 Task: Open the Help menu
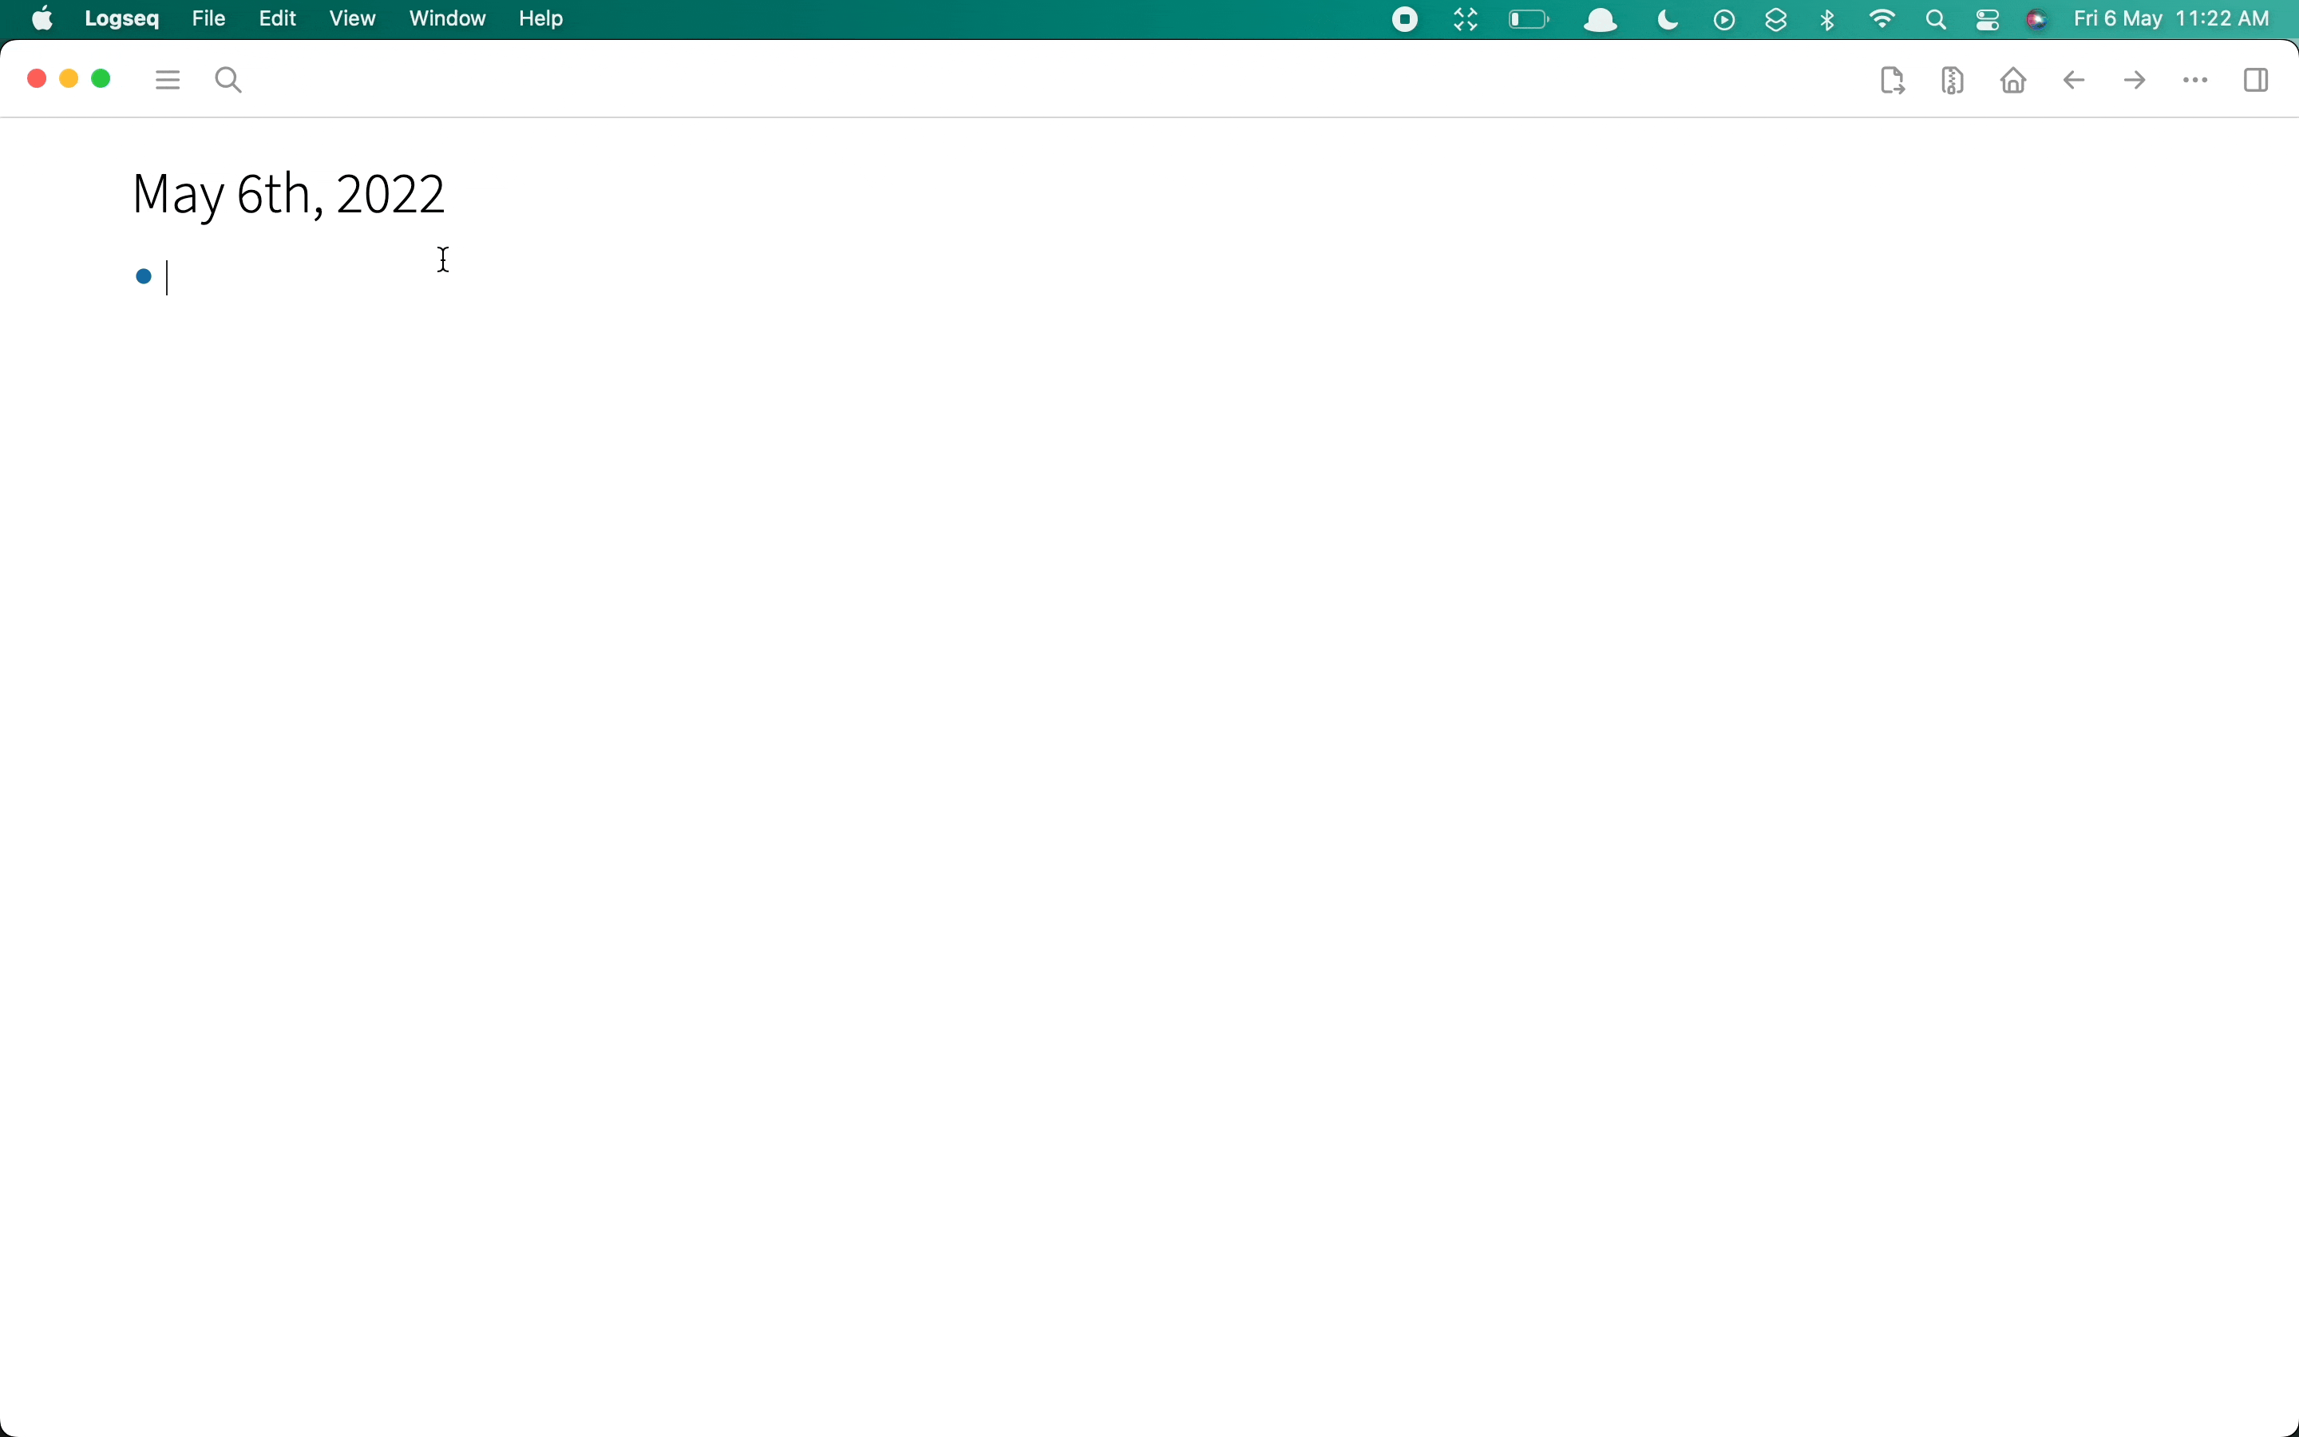[x=541, y=19]
